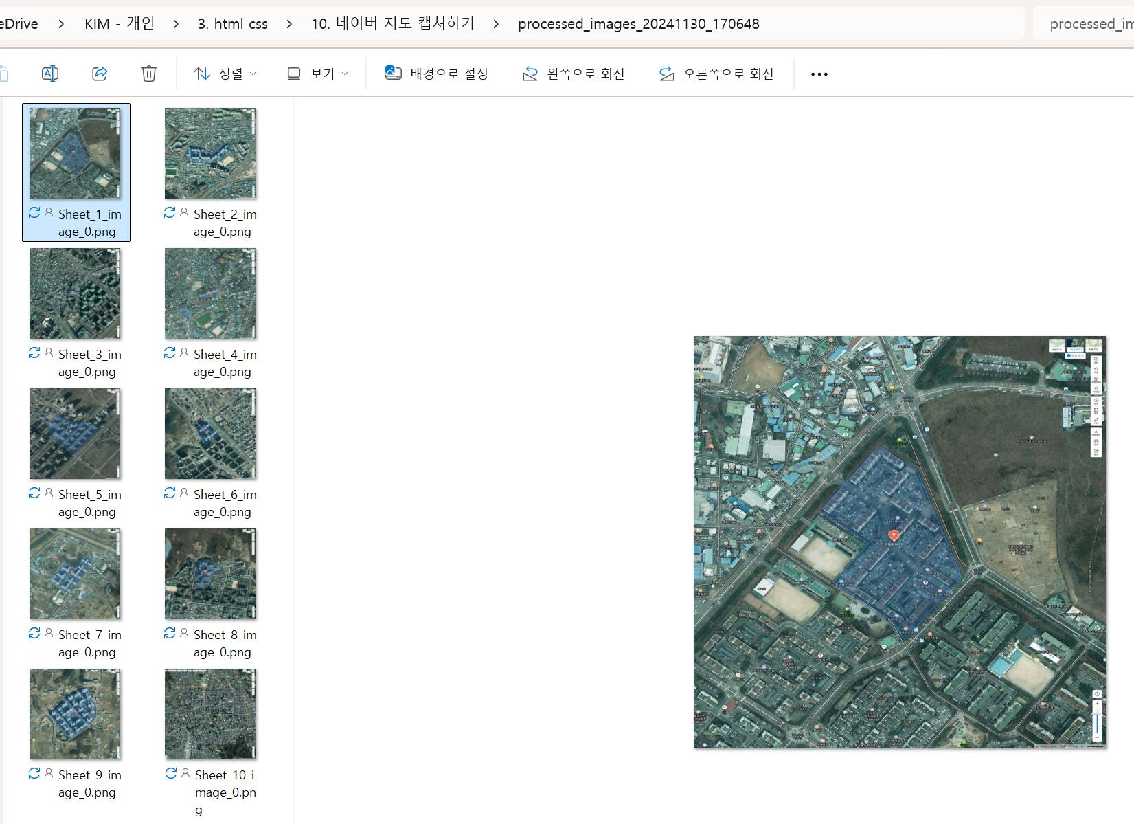The image size is (1134, 824).
Task: Click the Rename icon in toolbar
Action: (50, 74)
